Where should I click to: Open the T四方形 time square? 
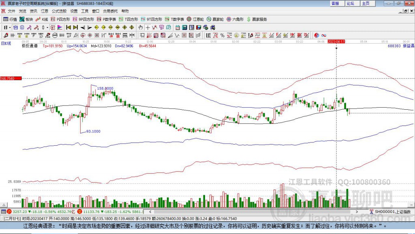(x=128, y=19)
